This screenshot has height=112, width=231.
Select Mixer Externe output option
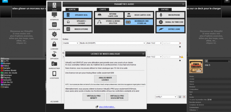pos(77,29)
